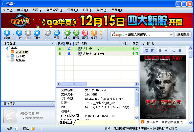The width and height of the screenshot is (194, 132).
Task: Open the 组件 menu
Action: tap(102, 10)
